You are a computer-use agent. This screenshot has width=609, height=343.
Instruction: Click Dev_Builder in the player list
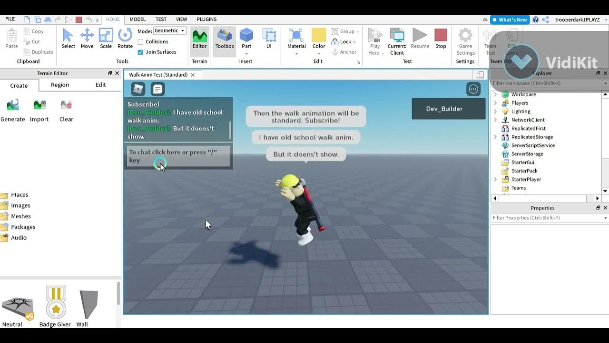tap(449, 109)
